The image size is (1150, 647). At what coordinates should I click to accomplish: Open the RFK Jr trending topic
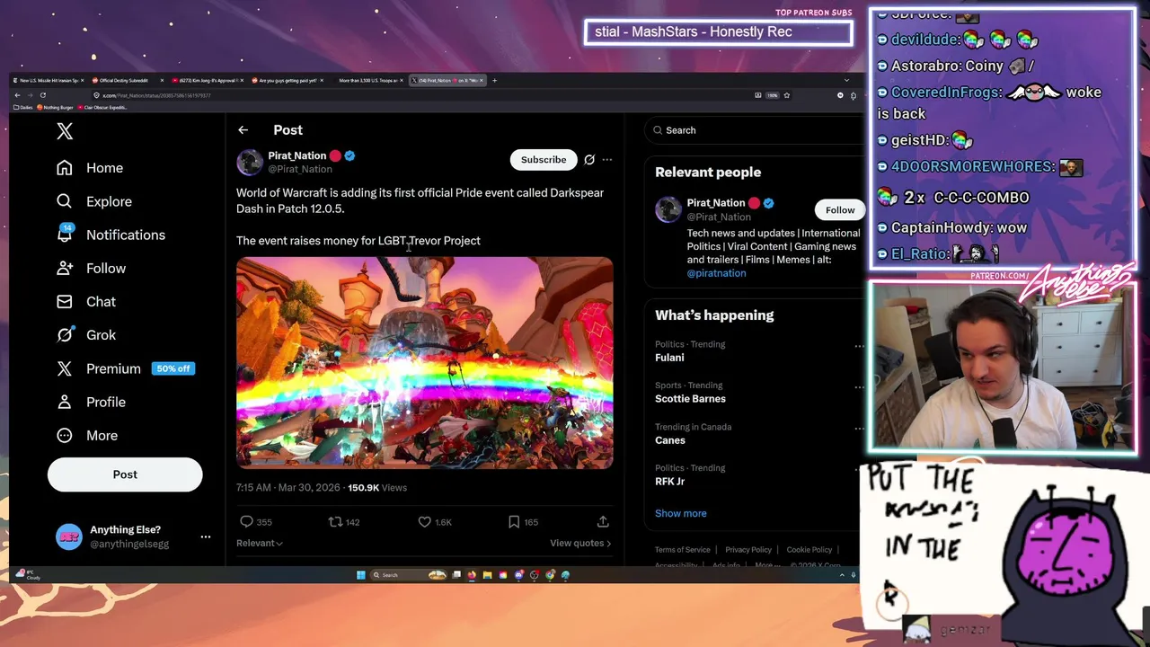(x=669, y=482)
